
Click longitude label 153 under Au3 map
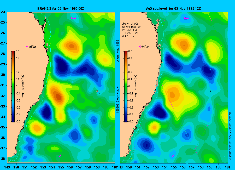point(156,167)
